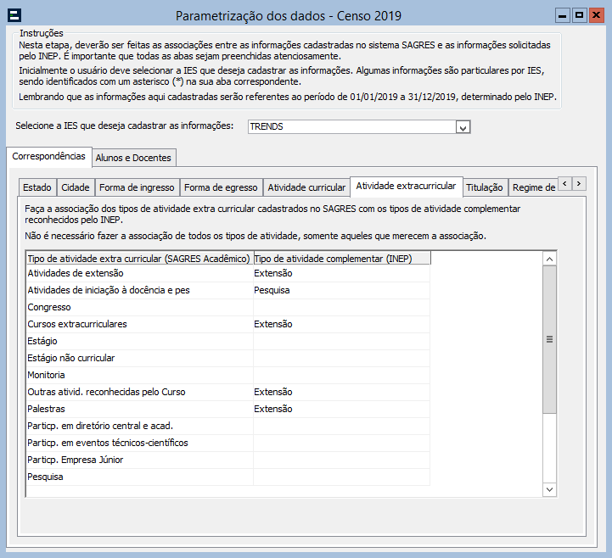Go to the Forma de ingresso tab
This screenshot has height=558, width=612.
click(x=136, y=187)
